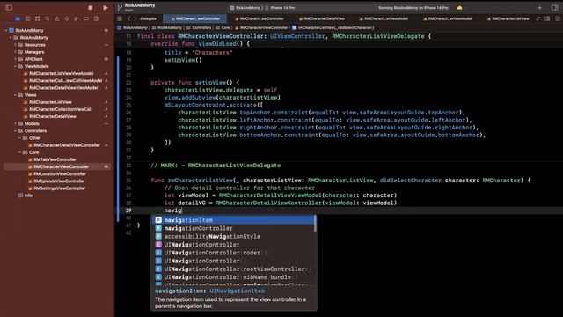Collapse the Views folder

[15, 95]
